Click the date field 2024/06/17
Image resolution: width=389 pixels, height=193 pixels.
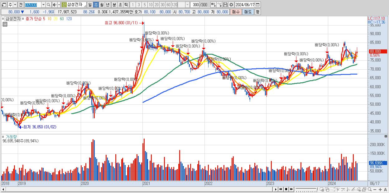pos(245,5)
